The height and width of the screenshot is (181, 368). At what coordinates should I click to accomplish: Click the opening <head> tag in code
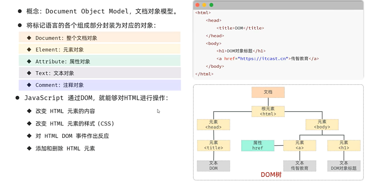214,20
